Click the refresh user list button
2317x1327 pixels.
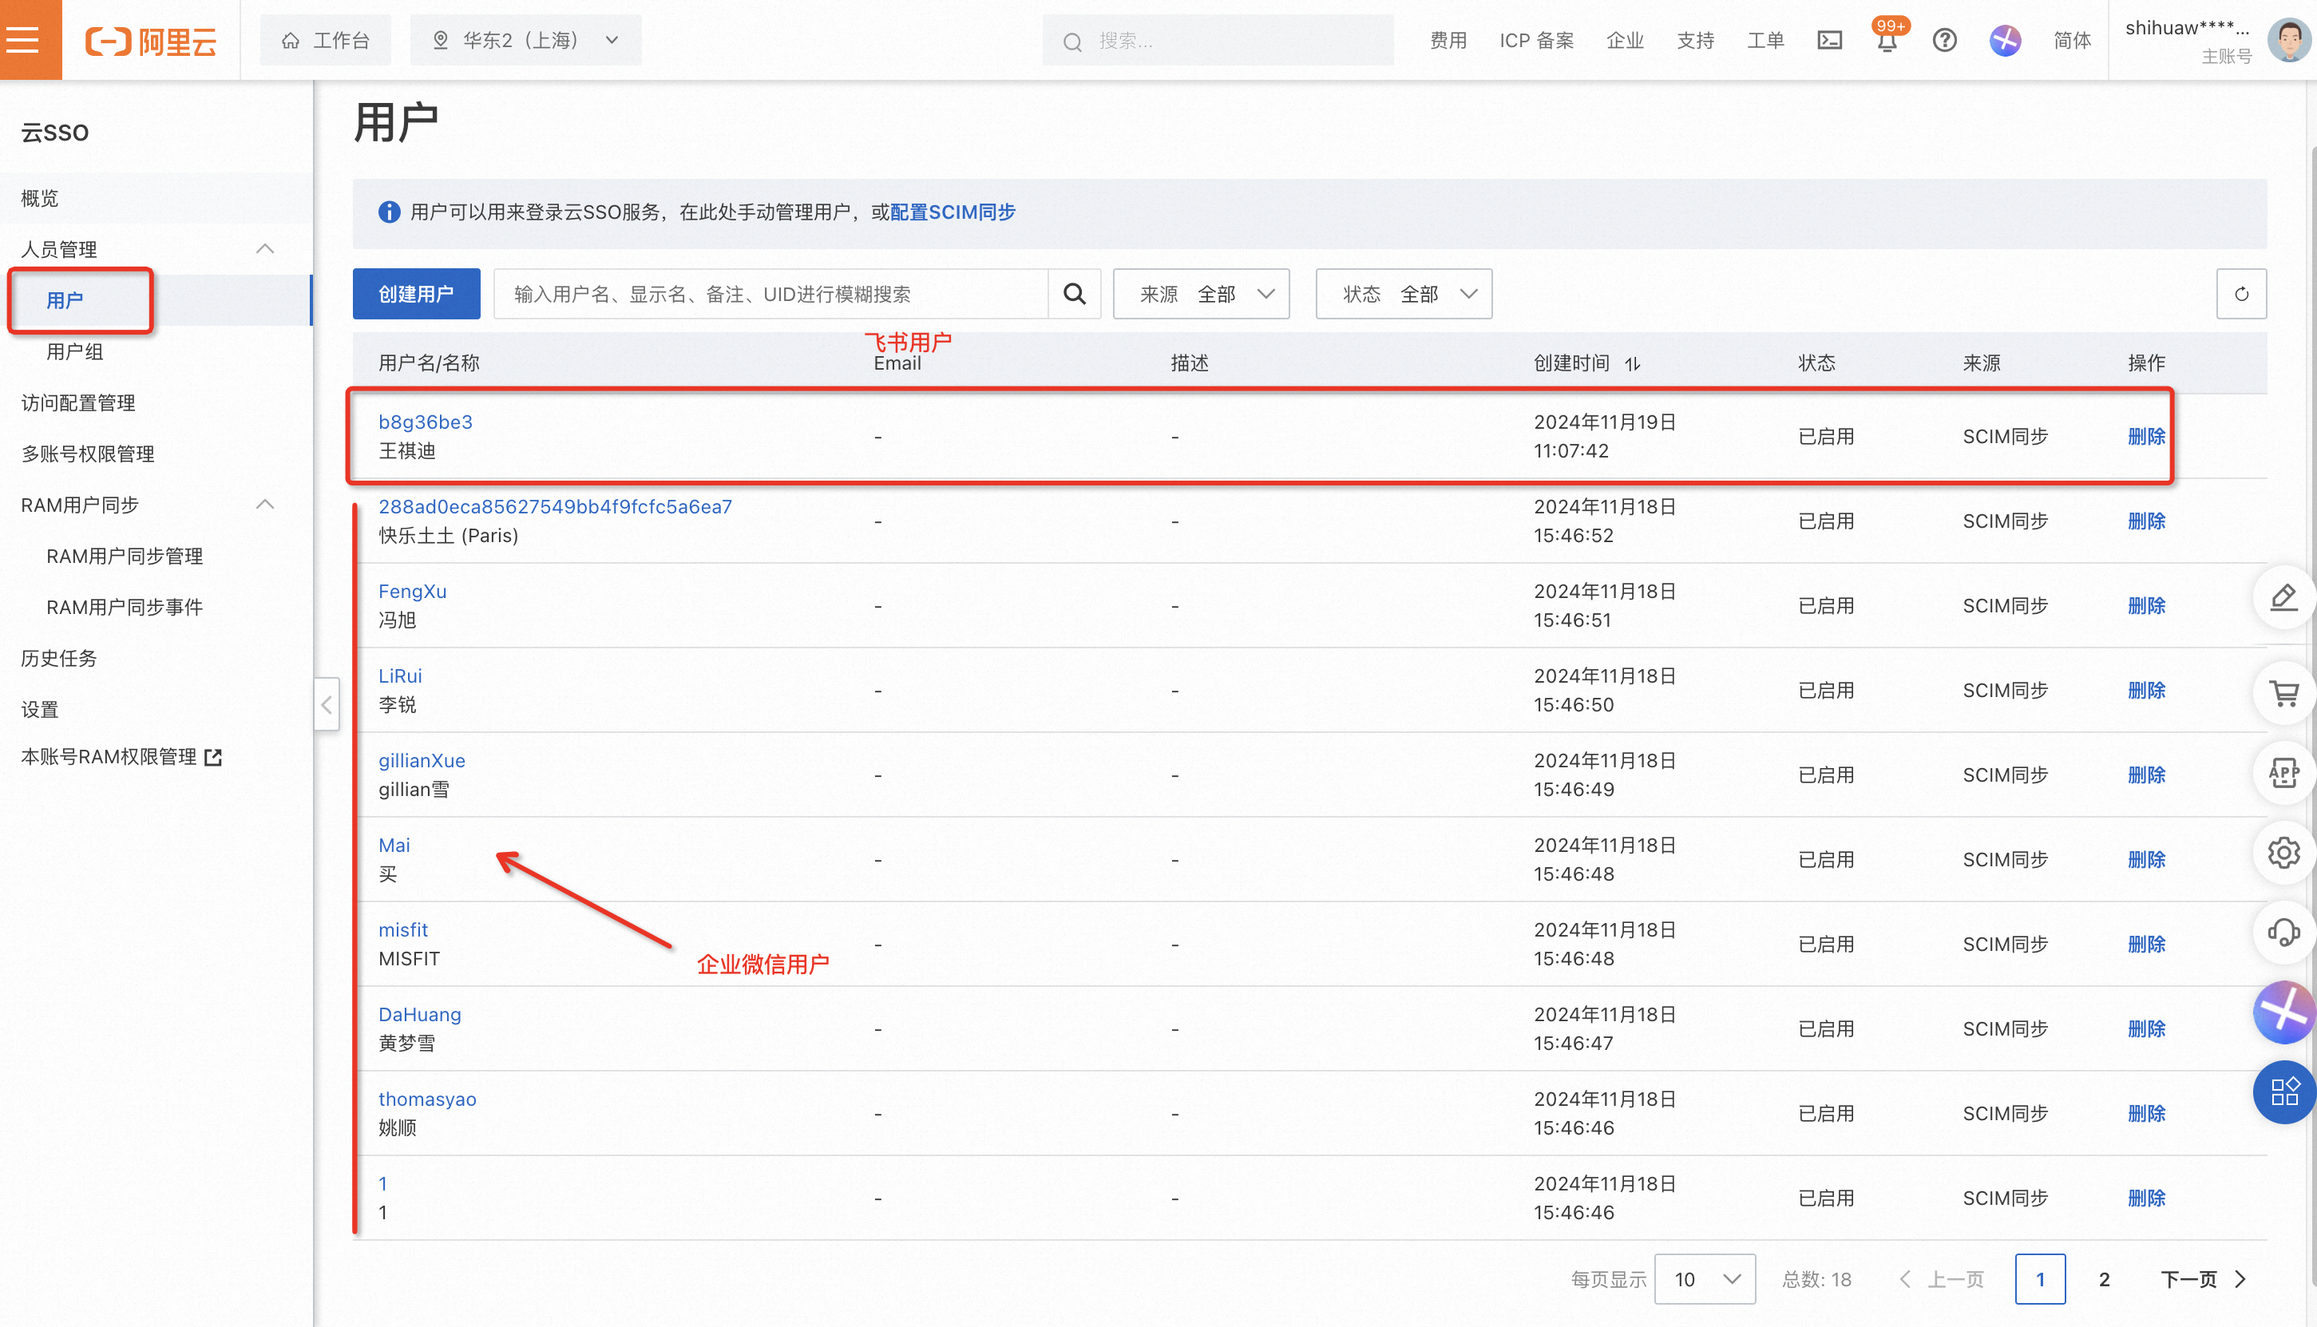pyautogui.click(x=2240, y=294)
